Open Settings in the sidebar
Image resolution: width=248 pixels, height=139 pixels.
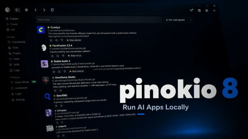point(18,100)
